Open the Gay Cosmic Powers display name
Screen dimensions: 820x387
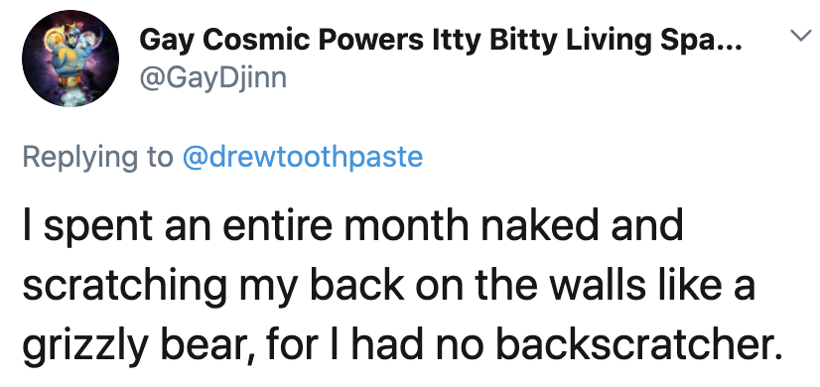[x=441, y=43]
